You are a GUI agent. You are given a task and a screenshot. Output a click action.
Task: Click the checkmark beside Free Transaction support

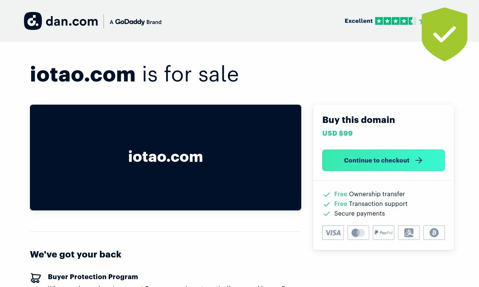pos(327,204)
